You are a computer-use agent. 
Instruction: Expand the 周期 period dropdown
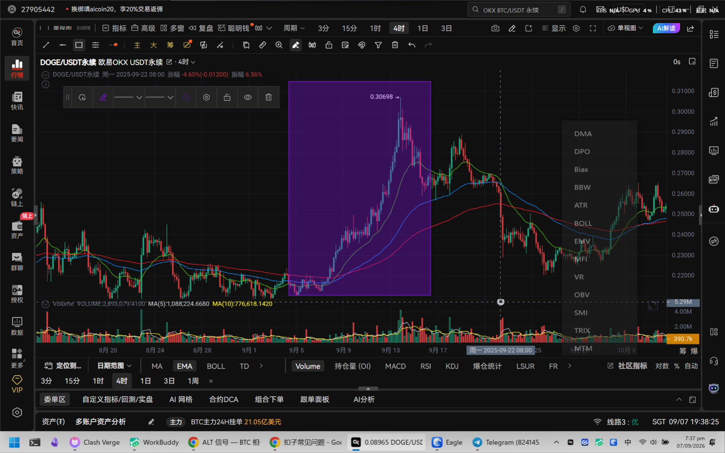[294, 28]
